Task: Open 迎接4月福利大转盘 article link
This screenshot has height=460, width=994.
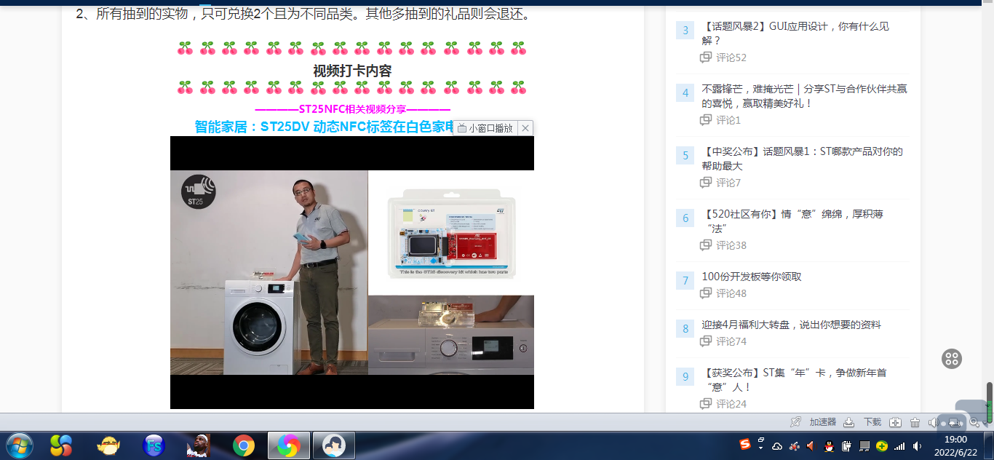Action: click(791, 325)
